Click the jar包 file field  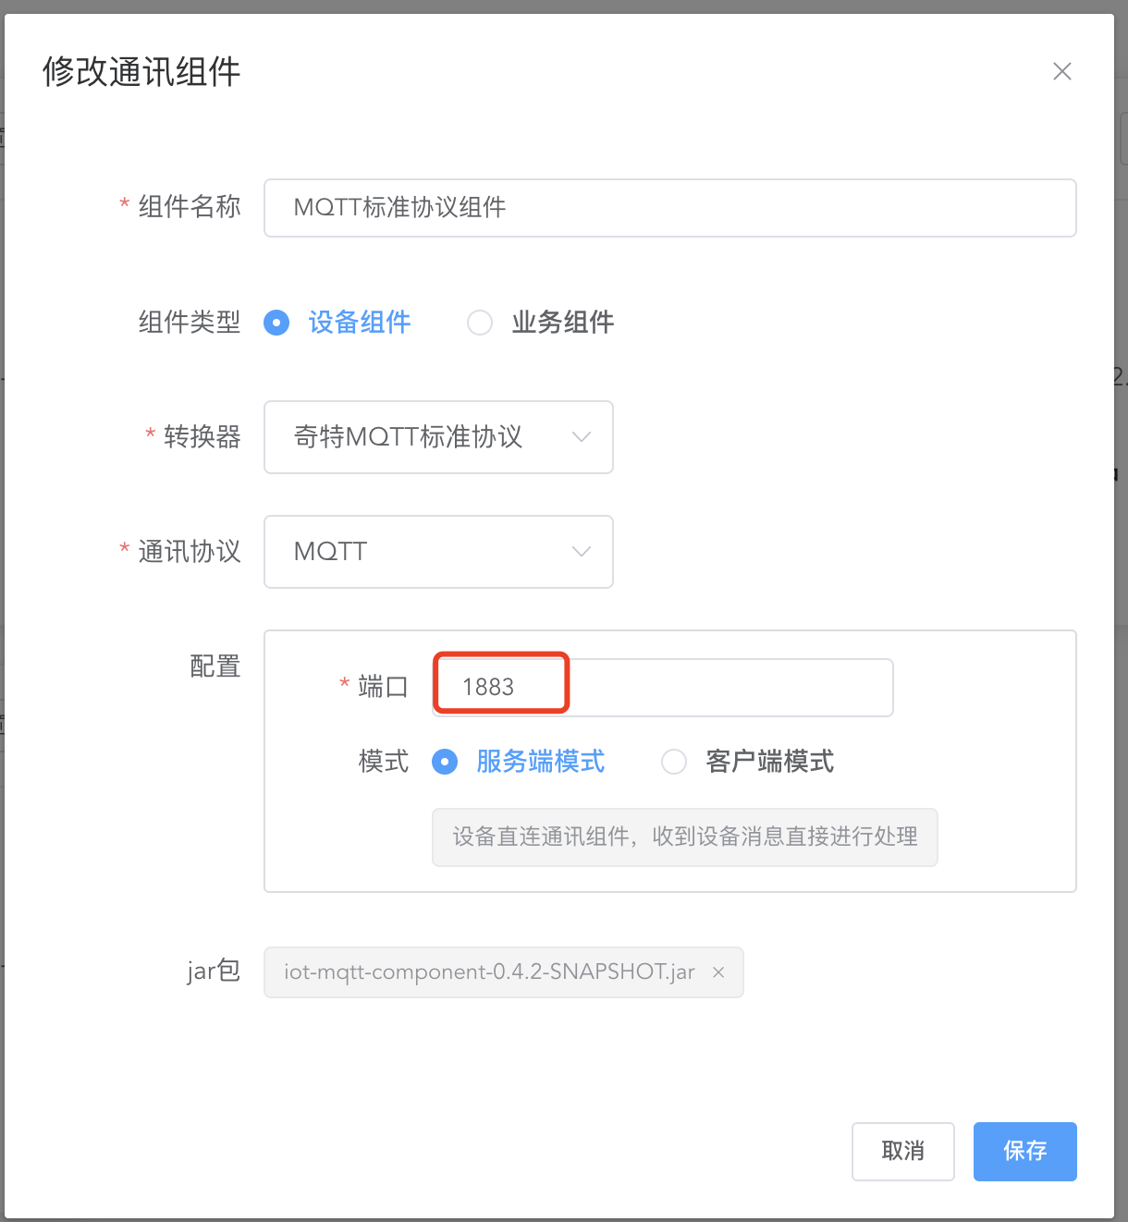click(504, 972)
